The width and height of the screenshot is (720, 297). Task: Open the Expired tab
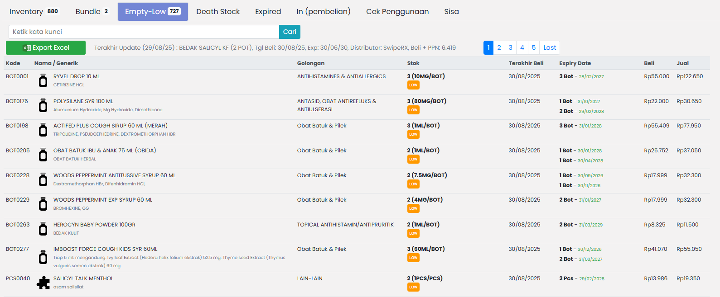coord(268,11)
